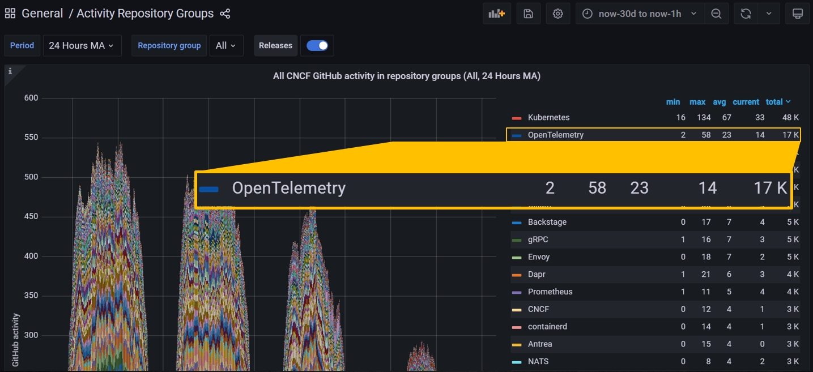
Task: Toggle Antrea series in legend
Action: [x=540, y=344]
